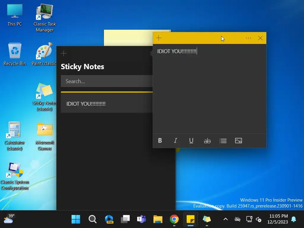The width and height of the screenshot is (304, 228).
Task: Select Sticky Notes (classic) desktop shortcut
Action: click(x=45, y=97)
